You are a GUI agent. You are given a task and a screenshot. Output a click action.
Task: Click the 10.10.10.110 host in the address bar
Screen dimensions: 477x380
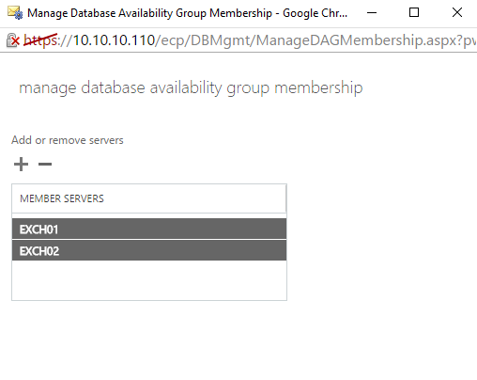coord(114,40)
